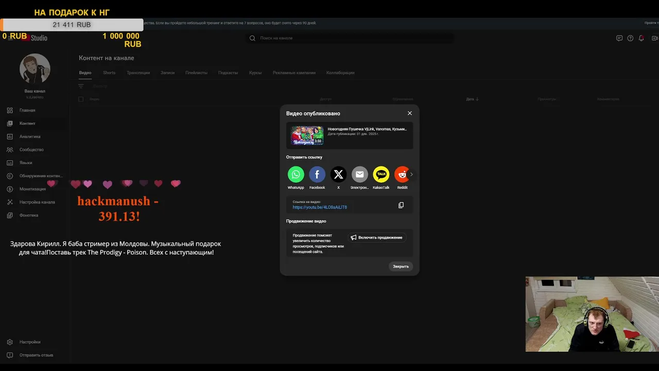
Task: Click the search magnifier icon
Action: coord(252,38)
